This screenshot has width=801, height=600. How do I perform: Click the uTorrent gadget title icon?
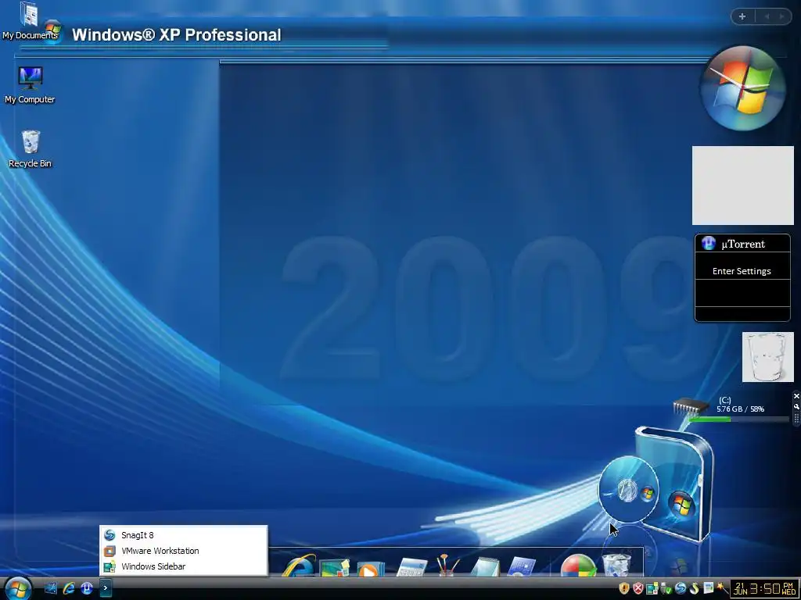click(x=708, y=244)
